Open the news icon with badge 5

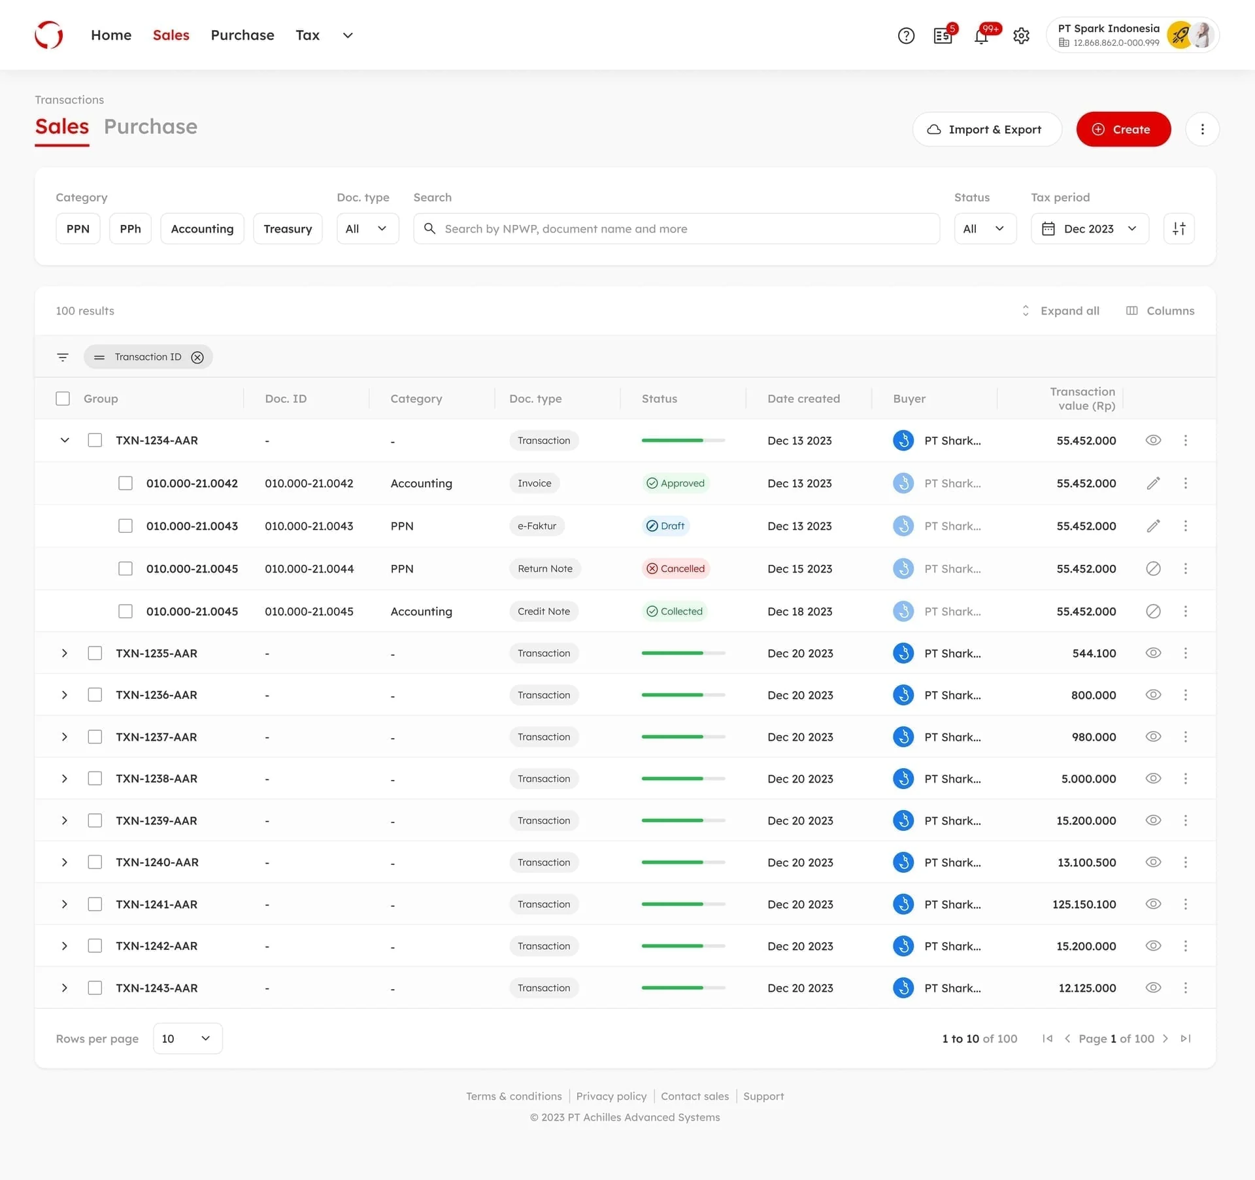coord(943,35)
